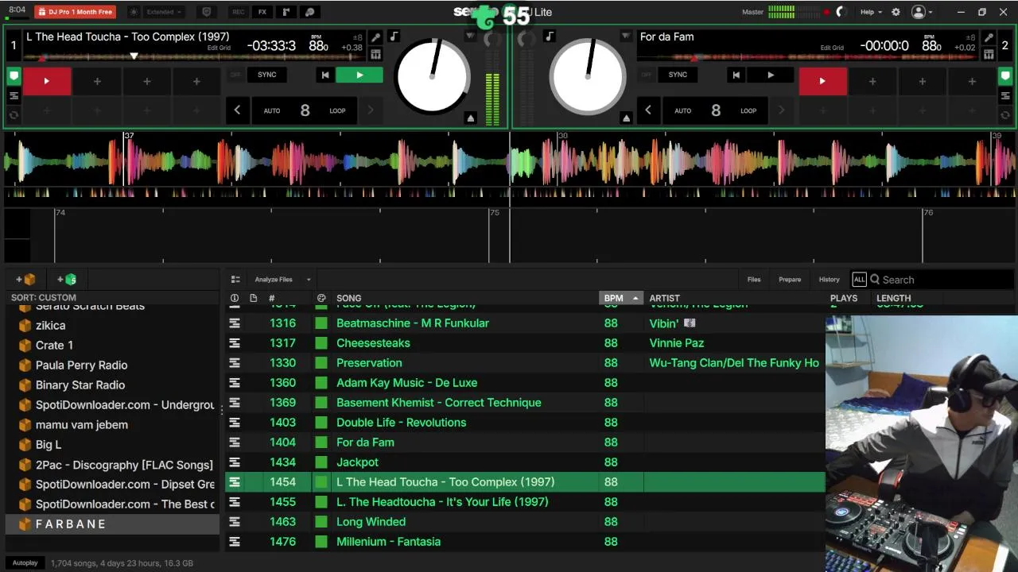Image resolution: width=1018 pixels, height=572 pixels.
Task: Select deck 2 cue points tab icon
Action: (1005, 76)
